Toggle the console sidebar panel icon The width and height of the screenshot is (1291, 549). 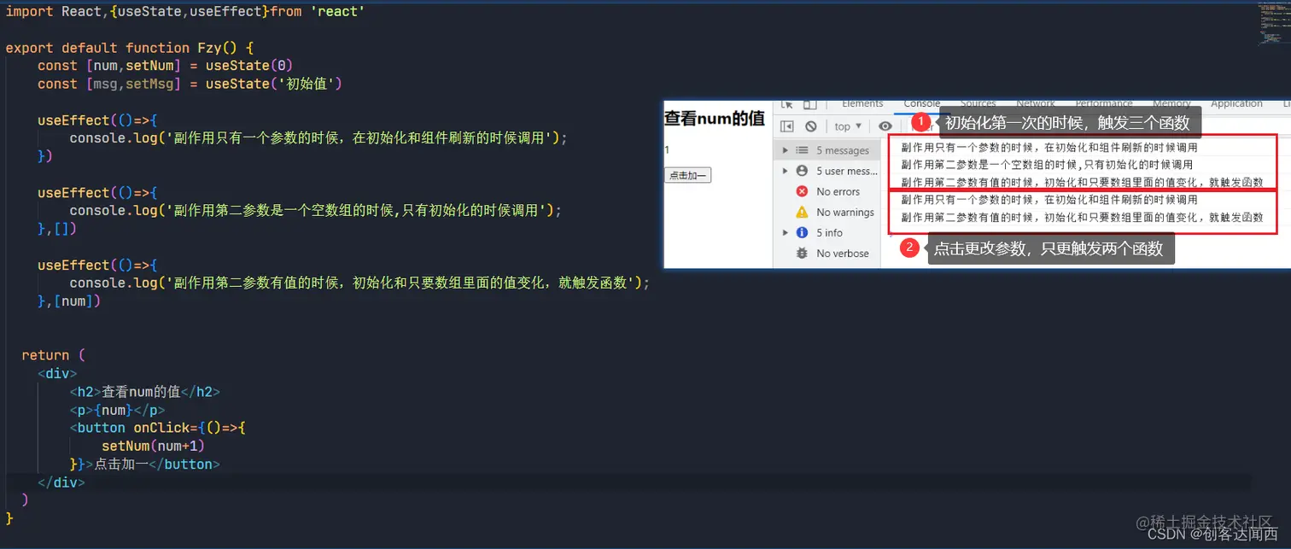pos(787,126)
